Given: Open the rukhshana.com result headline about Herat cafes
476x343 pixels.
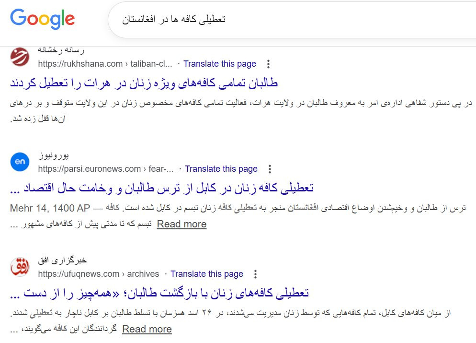Looking at the screenshot, I should 144,83.
